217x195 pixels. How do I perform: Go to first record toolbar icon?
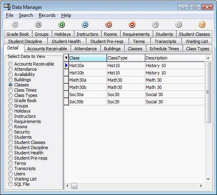click(x=15, y=25)
